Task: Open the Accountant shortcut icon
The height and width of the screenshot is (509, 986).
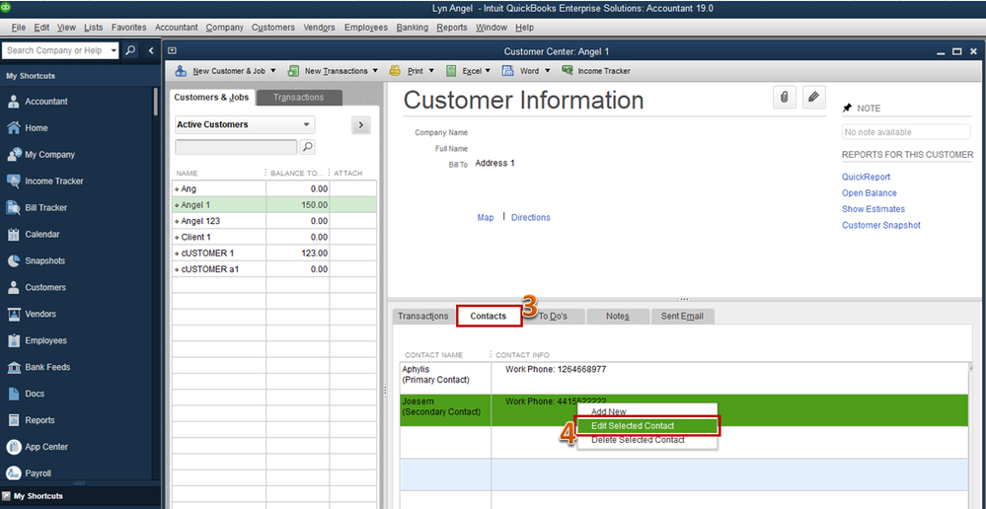Action: point(13,102)
